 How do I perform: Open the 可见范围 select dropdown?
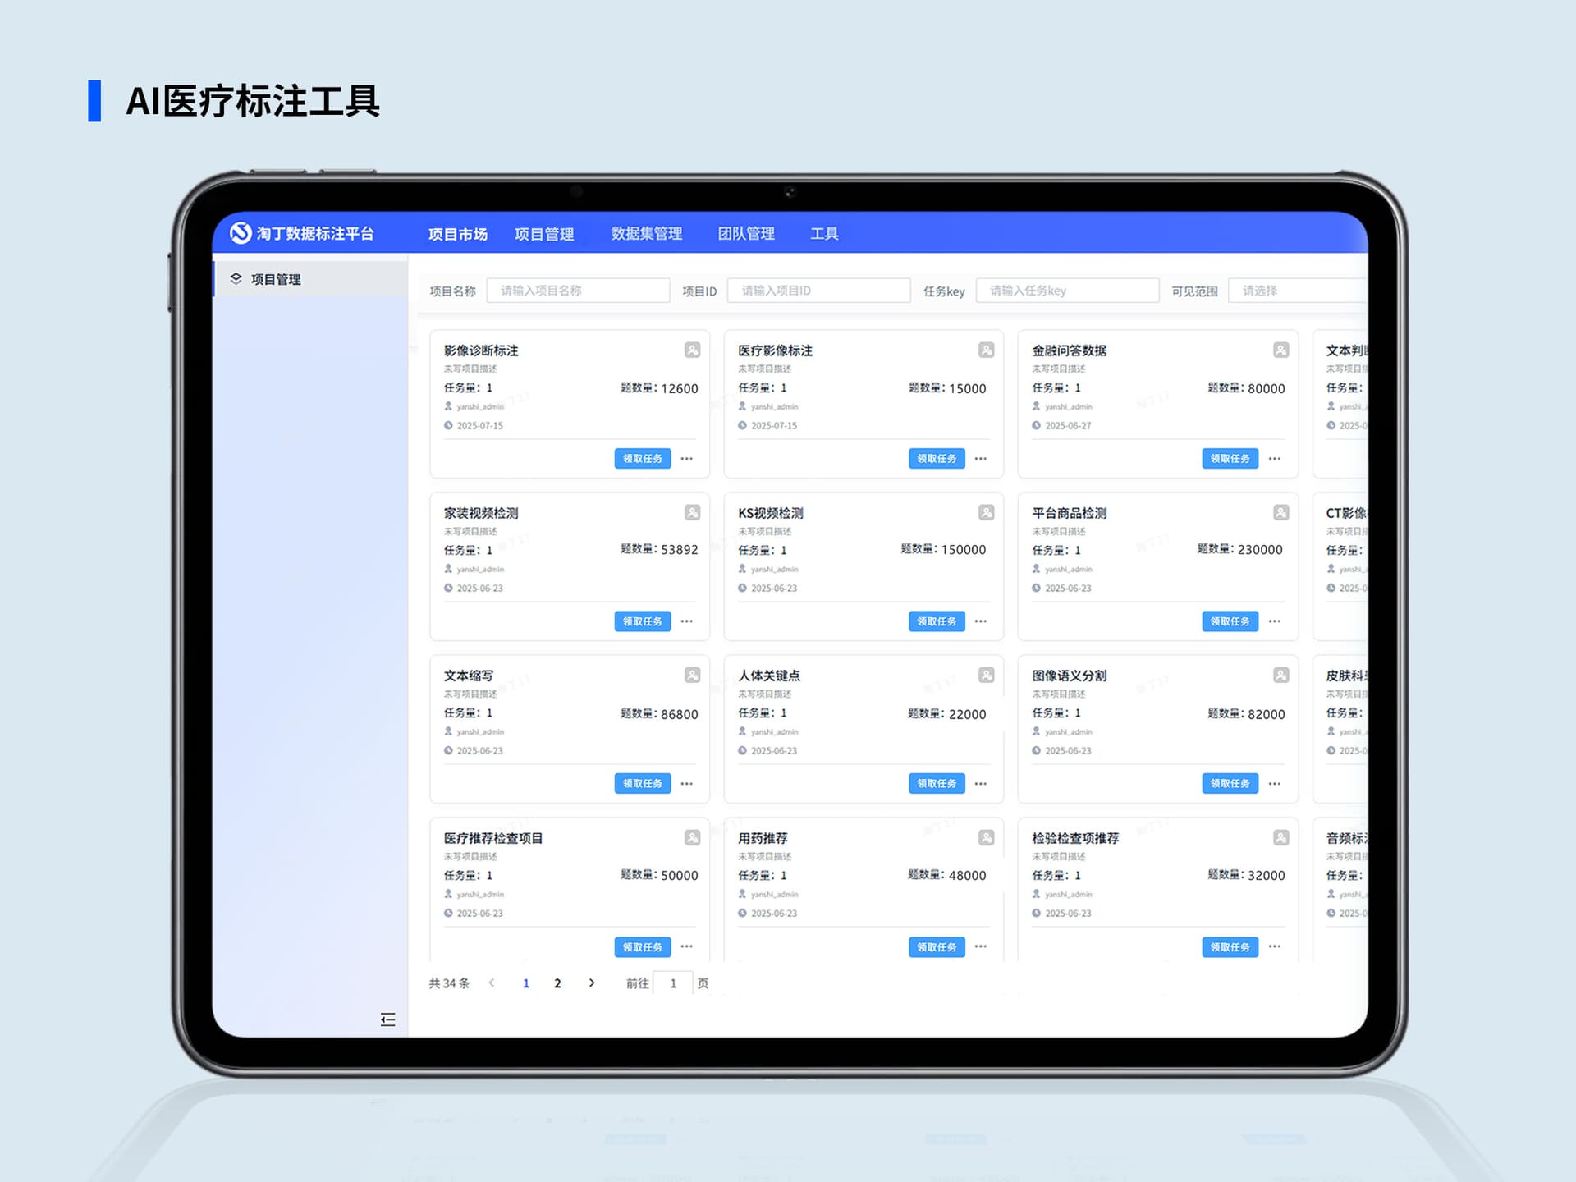click(x=1298, y=291)
